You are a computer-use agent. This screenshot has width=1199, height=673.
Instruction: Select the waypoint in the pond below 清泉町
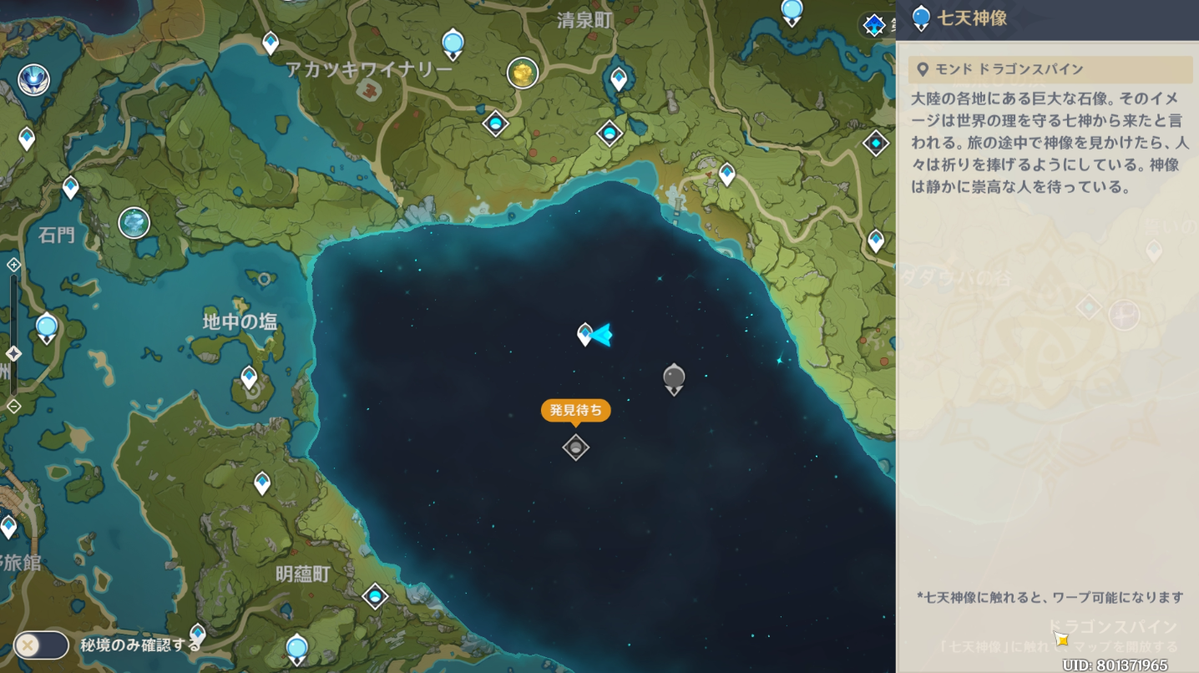click(x=619, y=79)
